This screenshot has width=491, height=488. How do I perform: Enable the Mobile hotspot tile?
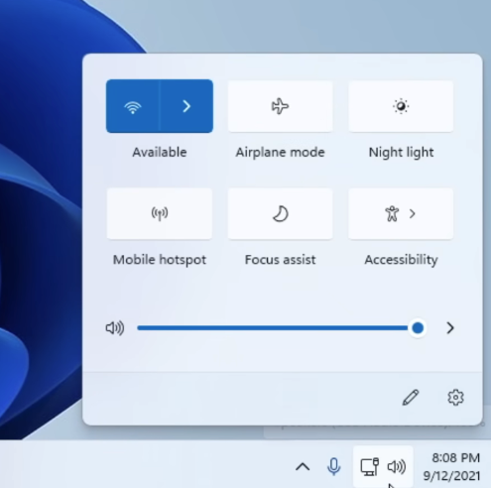click(160, 213)
